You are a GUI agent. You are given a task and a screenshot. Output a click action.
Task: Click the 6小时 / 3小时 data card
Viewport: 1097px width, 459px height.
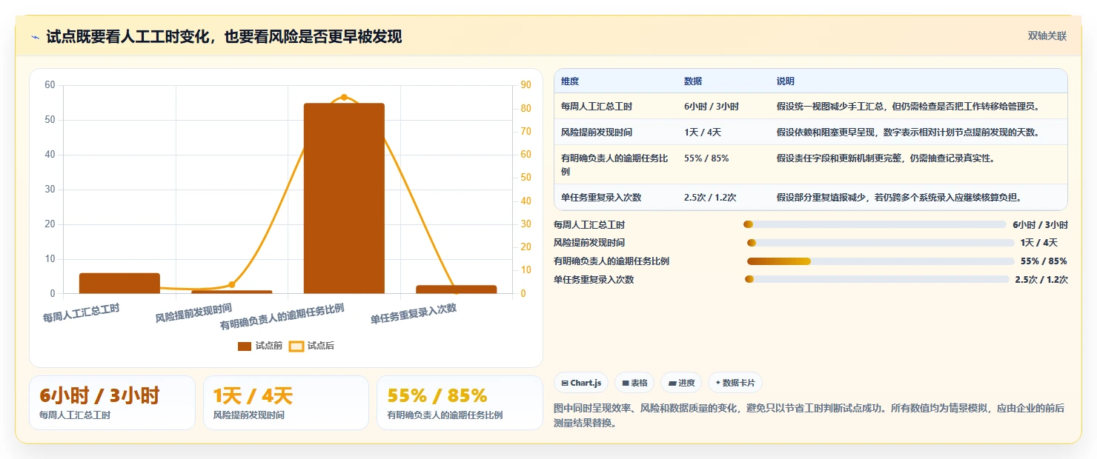click(x=112, y=403)
